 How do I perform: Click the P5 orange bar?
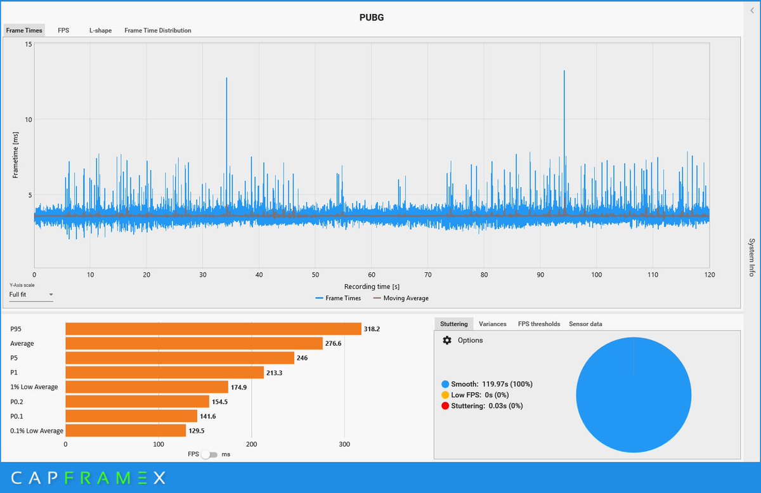(x=180, y=358)
